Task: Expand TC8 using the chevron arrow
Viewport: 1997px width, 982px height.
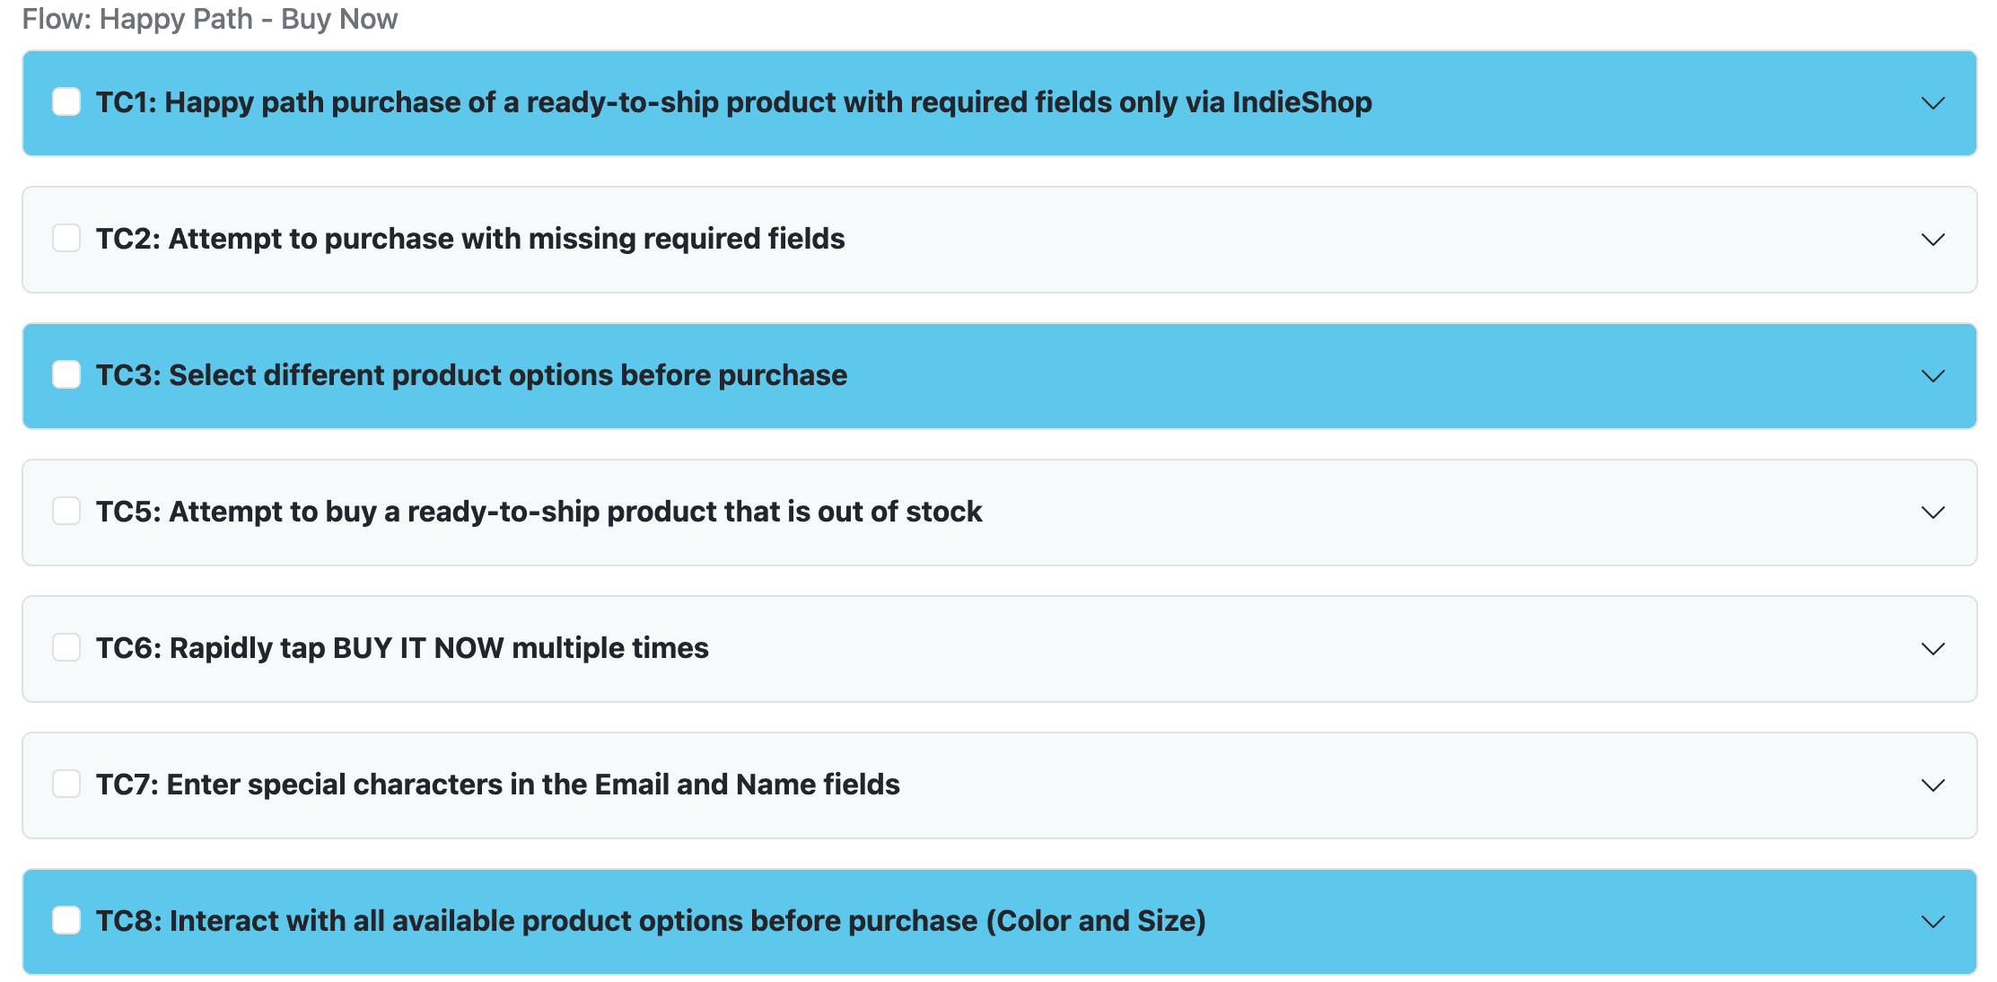Action: pos(1932,922)
